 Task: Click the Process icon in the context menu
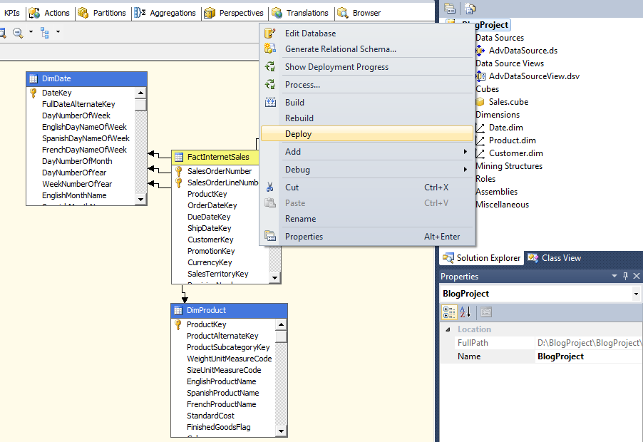[x=270, y=84]
